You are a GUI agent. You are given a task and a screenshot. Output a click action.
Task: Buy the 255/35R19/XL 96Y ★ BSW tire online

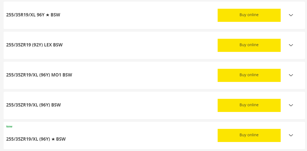(249, 15)
